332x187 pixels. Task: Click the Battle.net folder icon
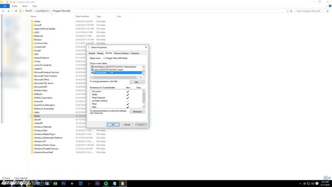click(32, 36)
